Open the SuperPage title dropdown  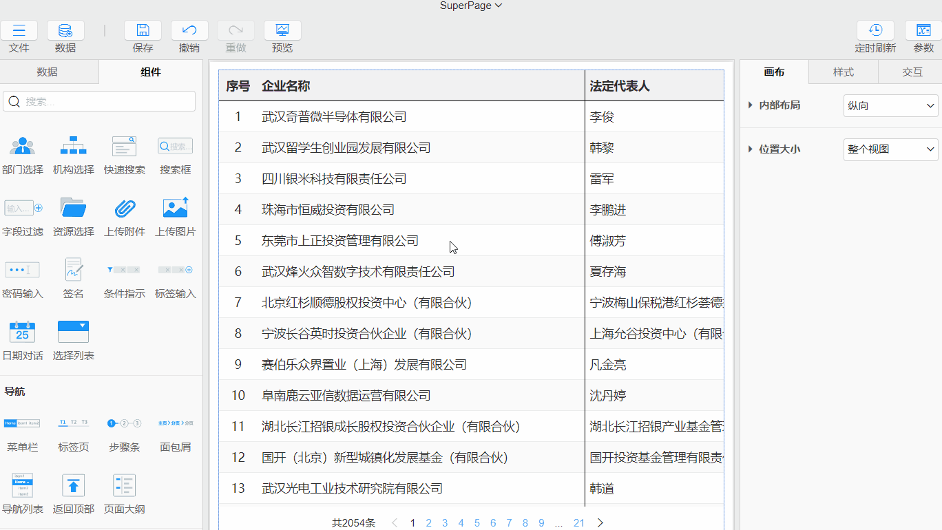[x=471, y=6]
